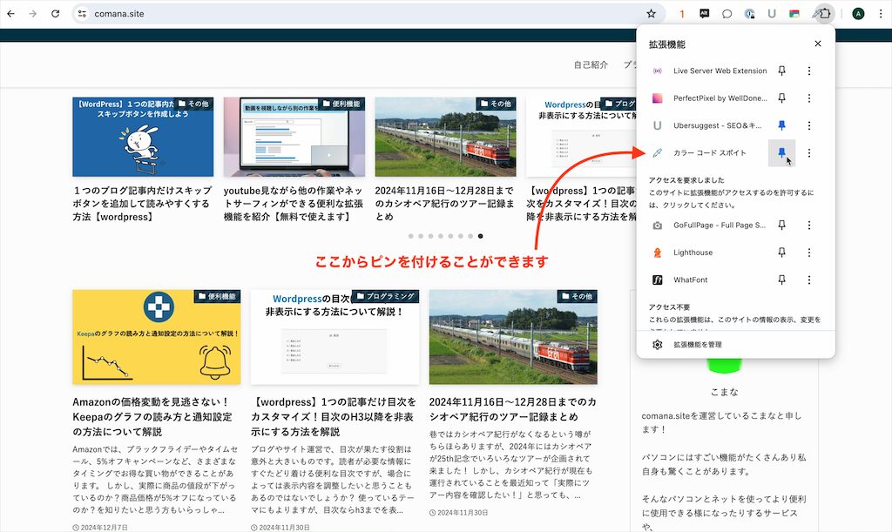The width and height of the screenshot is (892, 532).
Task: Open more options for WhatFont
Action: [809, 279]
